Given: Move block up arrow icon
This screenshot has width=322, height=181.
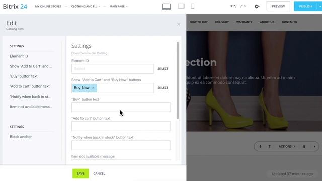Looking at the screenshot, I should click(x=270, y=146).
